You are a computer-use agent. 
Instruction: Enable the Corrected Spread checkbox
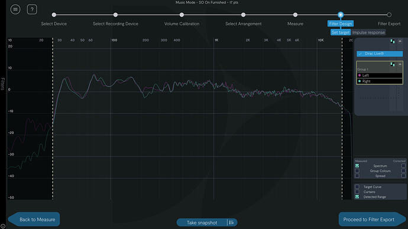403,176
